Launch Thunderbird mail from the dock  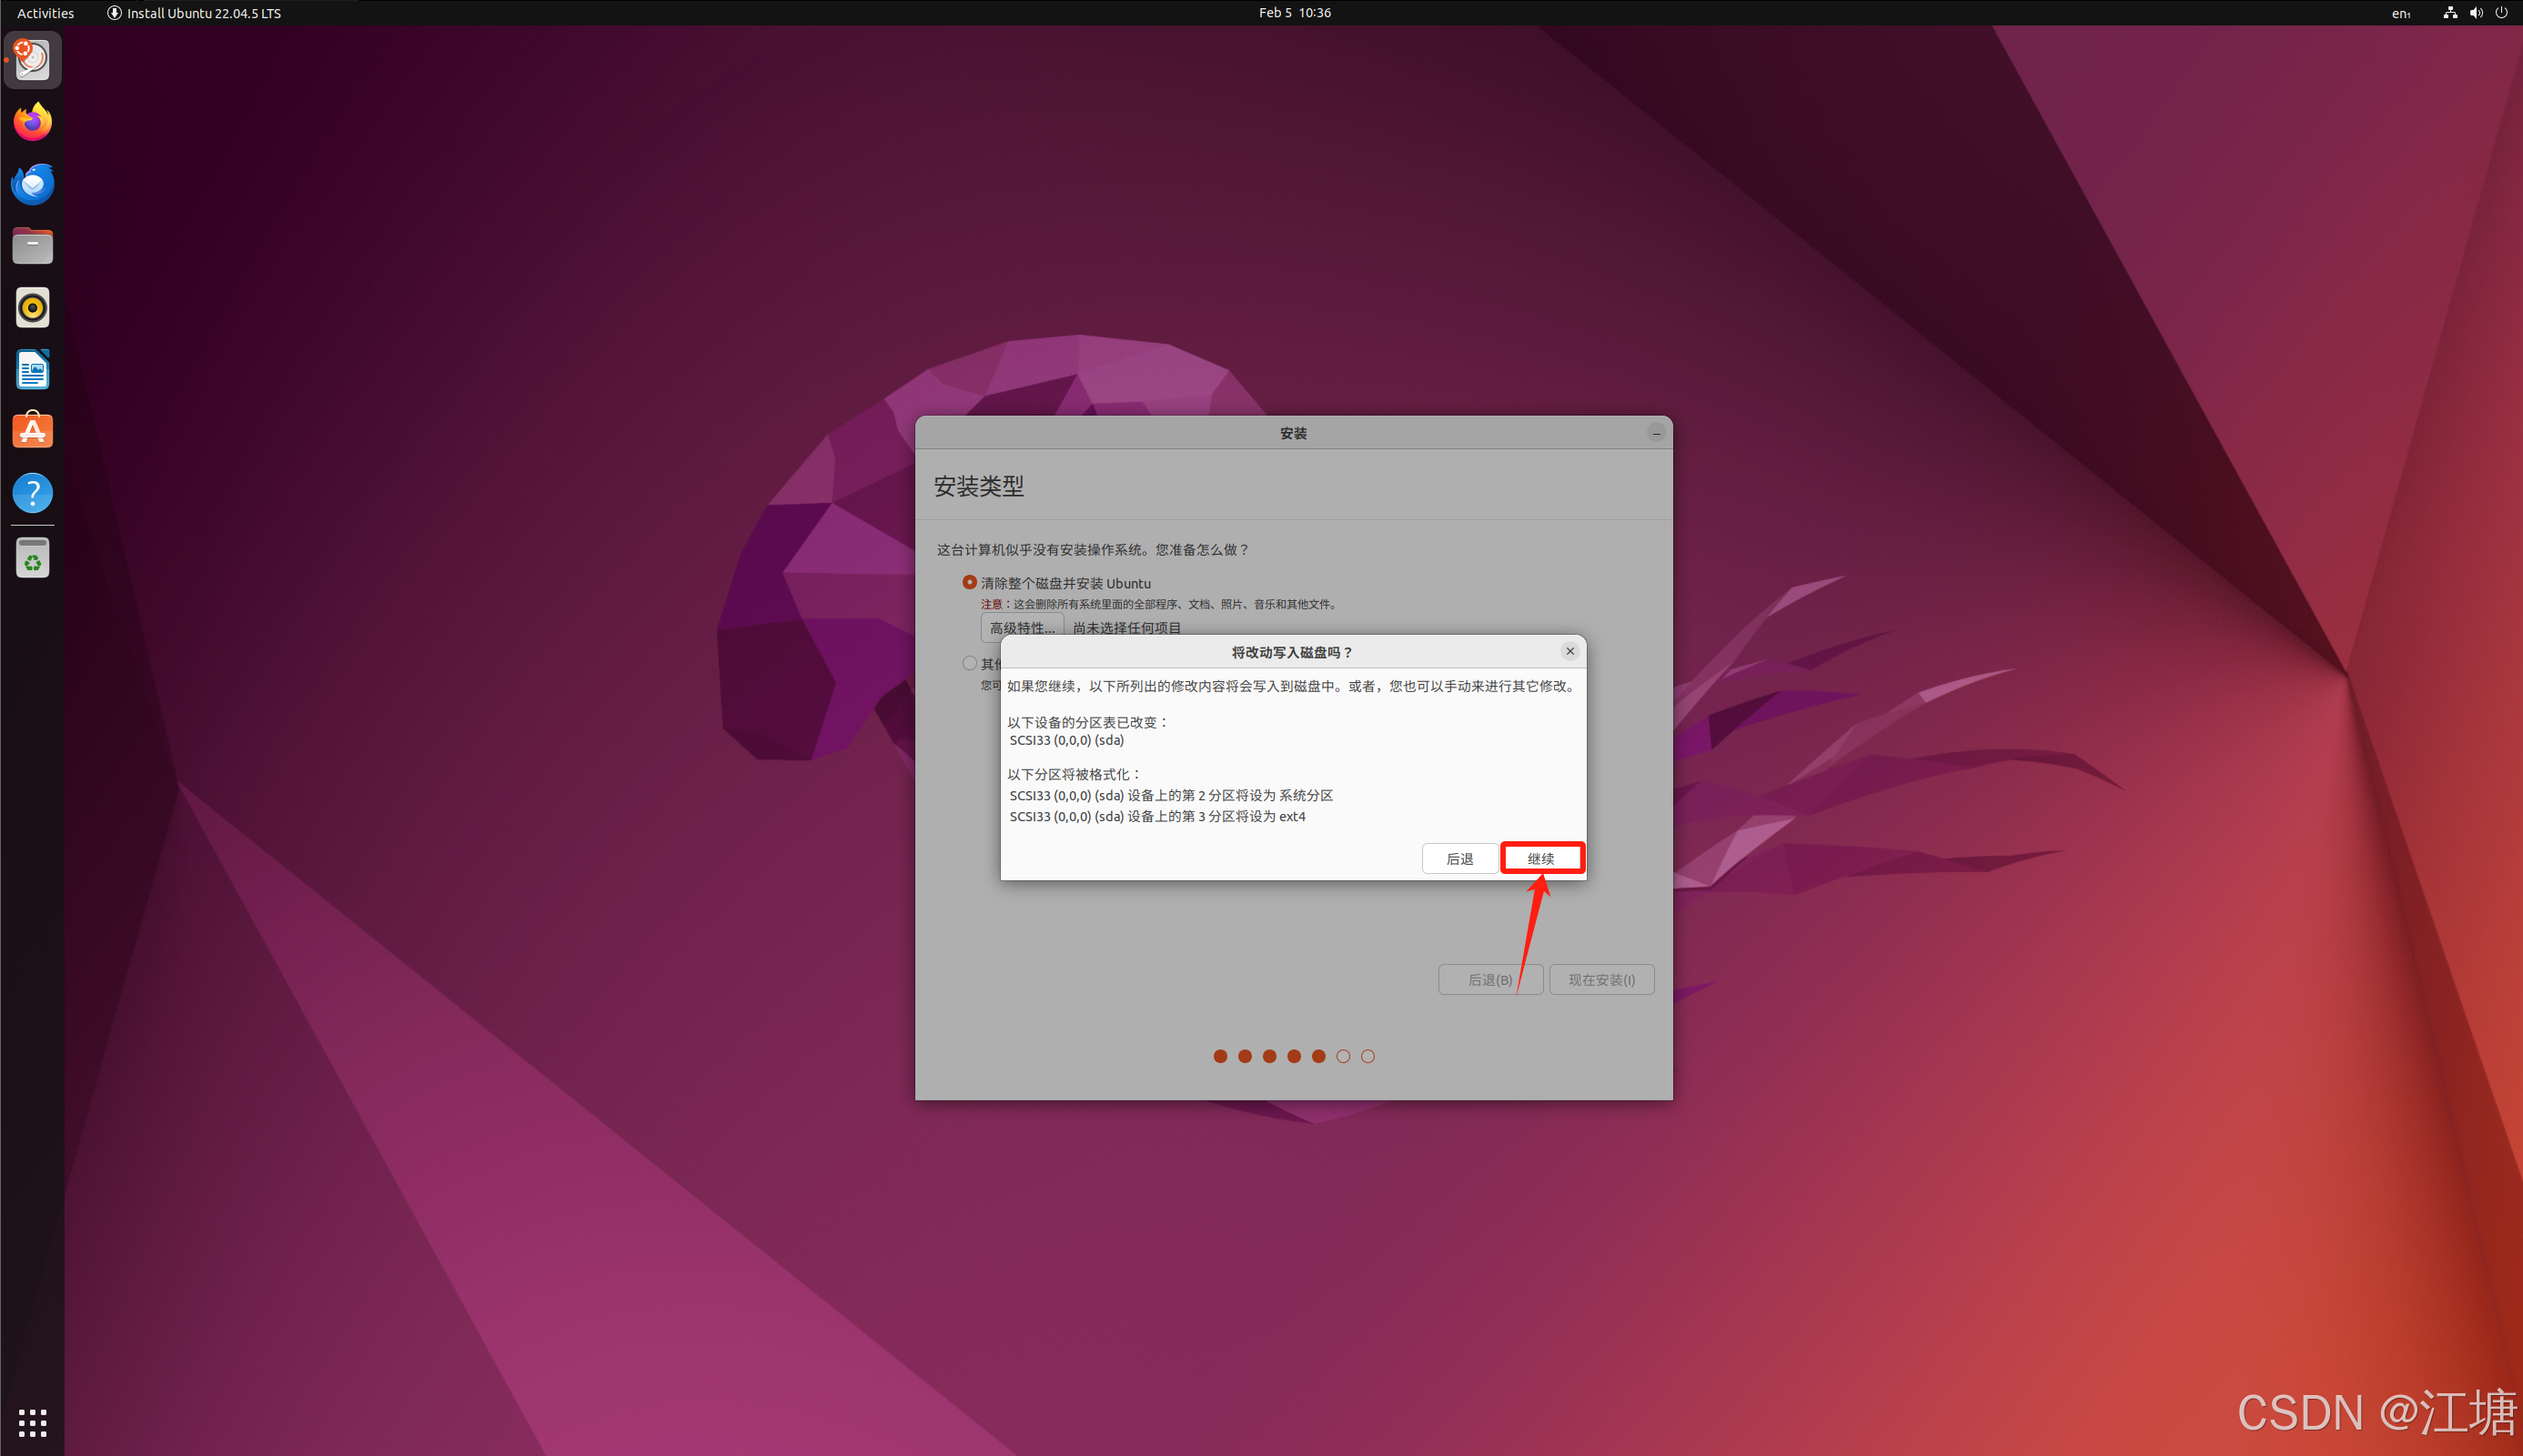pyautogui.click(x=32, y=184)
